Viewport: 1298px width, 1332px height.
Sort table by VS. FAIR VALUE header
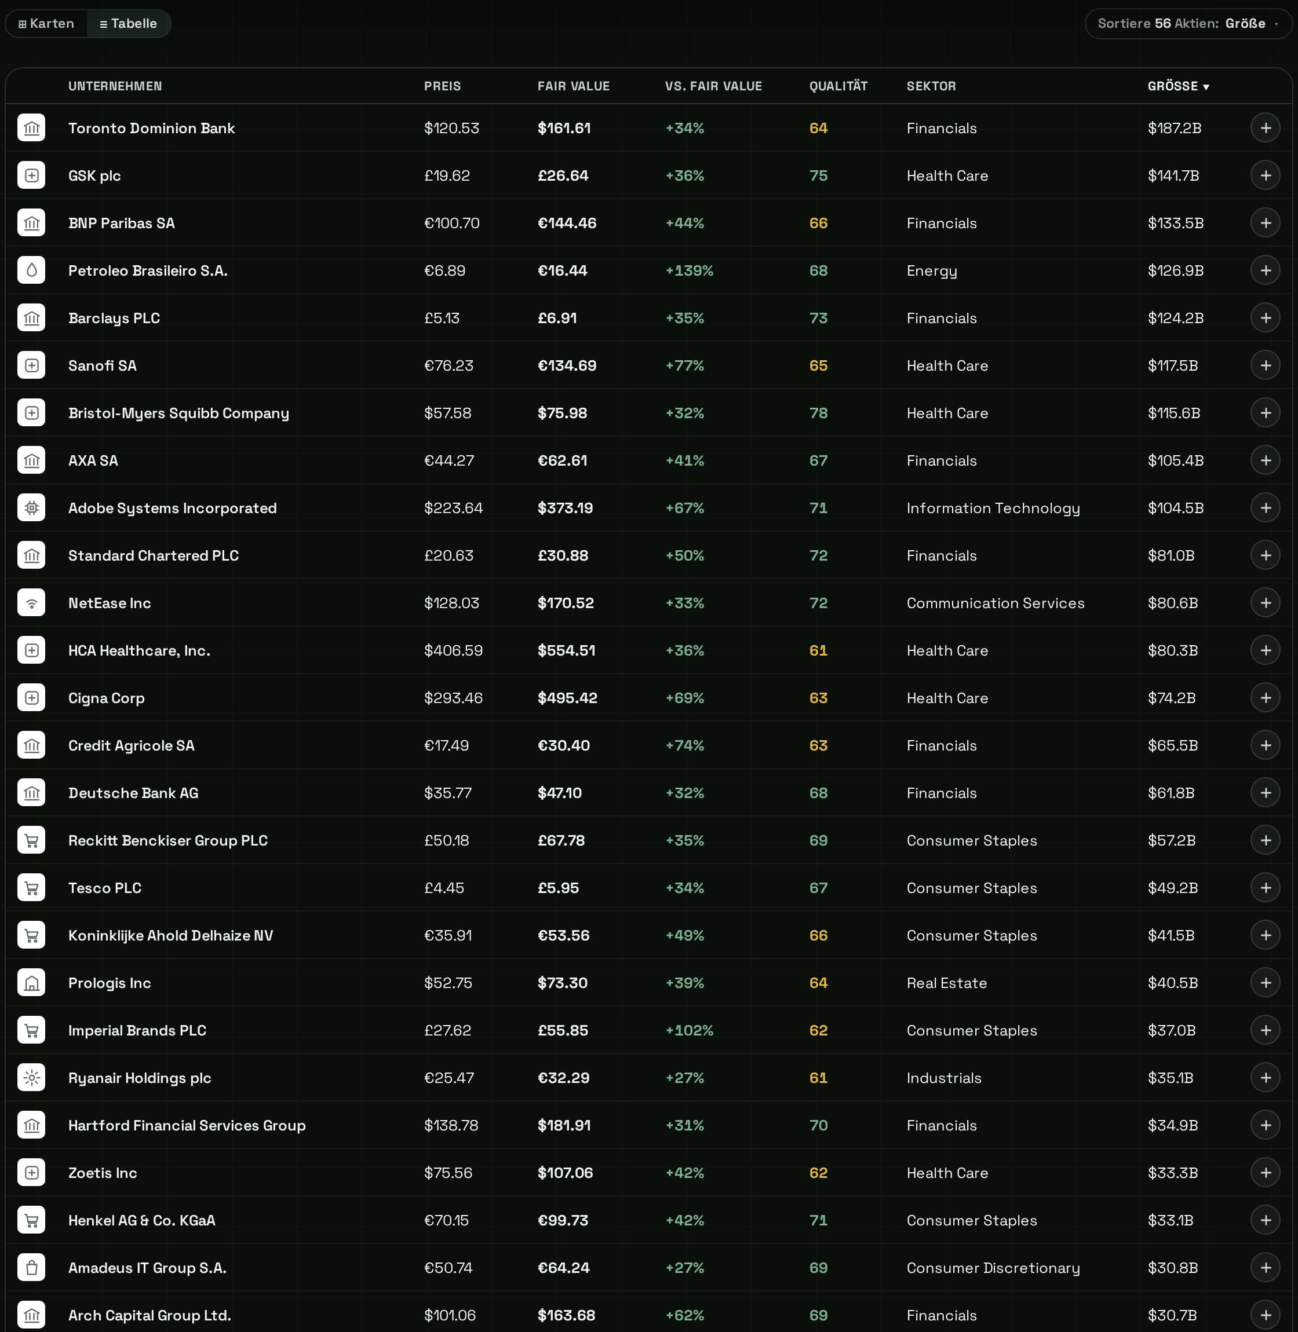click(714, 86)
